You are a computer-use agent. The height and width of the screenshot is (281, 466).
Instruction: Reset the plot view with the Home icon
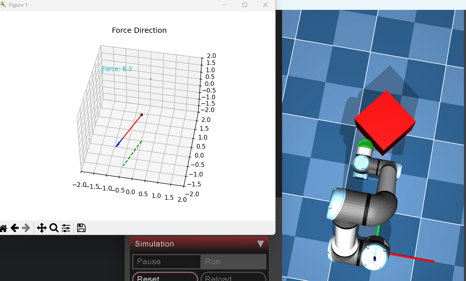tap(3, 228)
